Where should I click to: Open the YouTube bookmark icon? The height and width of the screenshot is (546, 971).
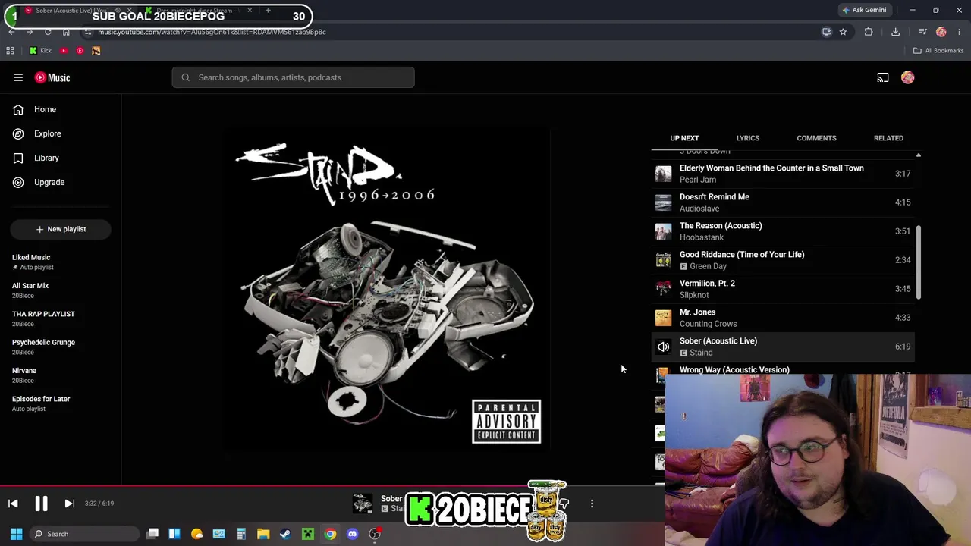pos(64,51)
